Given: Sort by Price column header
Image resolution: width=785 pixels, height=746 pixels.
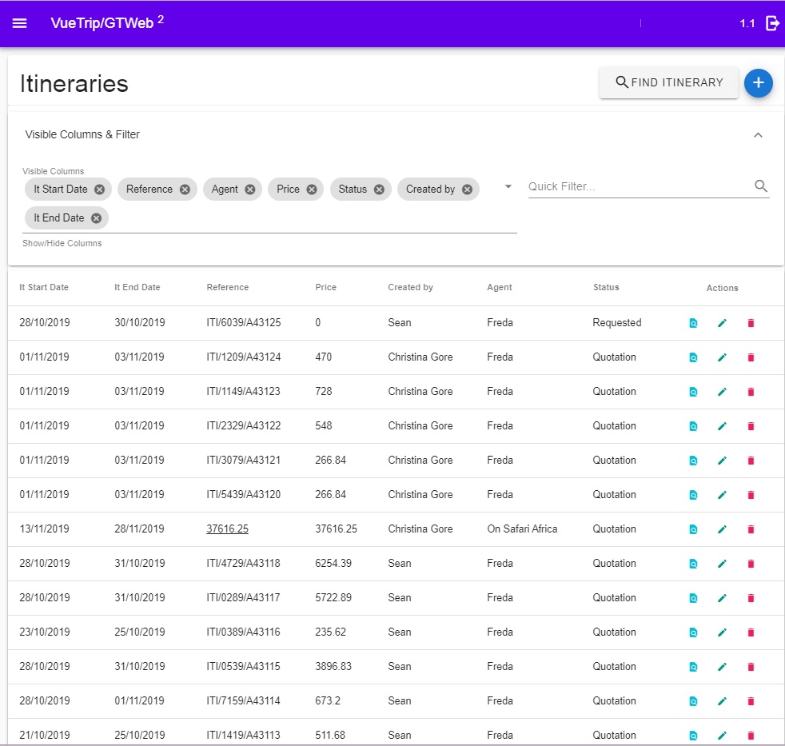Looking at the screenshot, I should tap(325, 287).
